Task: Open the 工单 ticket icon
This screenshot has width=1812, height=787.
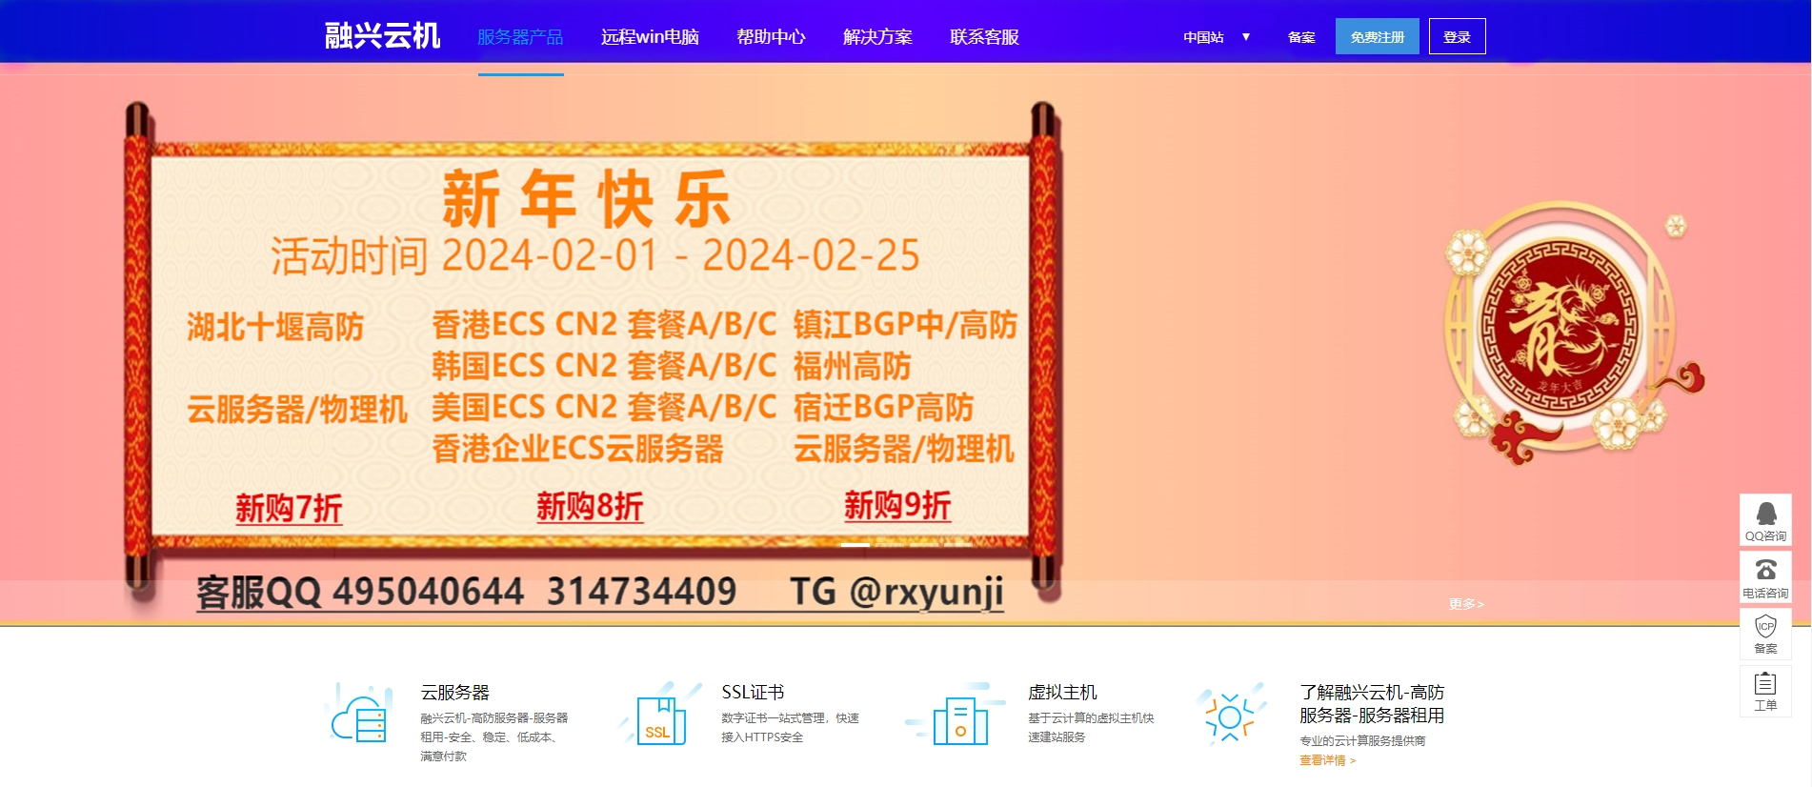Action: point(1765,691)
